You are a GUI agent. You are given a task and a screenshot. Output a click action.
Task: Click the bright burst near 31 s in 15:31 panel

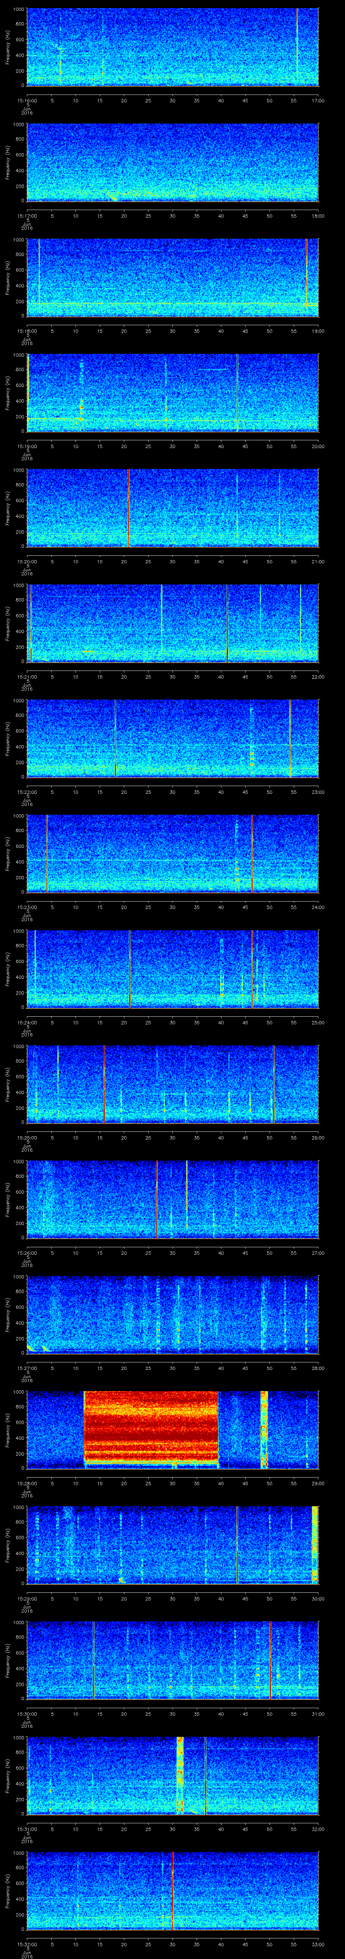(180, 1775)
